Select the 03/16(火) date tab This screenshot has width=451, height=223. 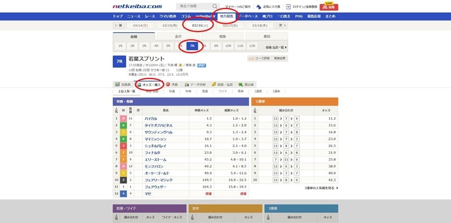(200, 25)
